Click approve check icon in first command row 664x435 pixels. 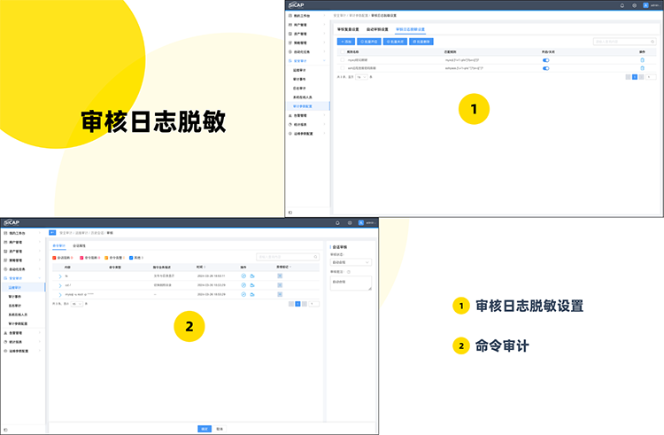[x=243, y=276]
